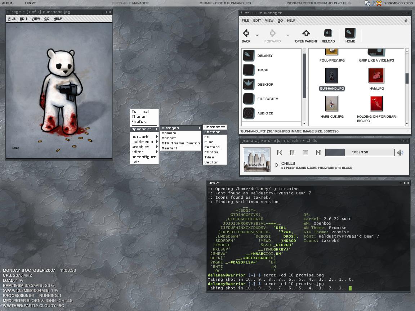Pick Cartoon wallpaper category
The image size is (415, 311).
coord(215,132)
